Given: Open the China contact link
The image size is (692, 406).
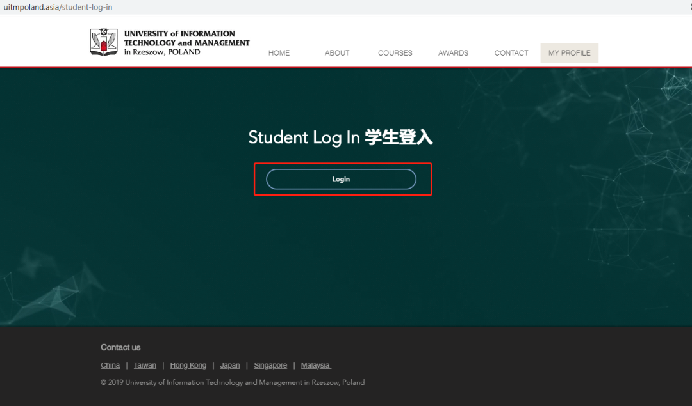Looking at the screenshot, I should (110, 365).
